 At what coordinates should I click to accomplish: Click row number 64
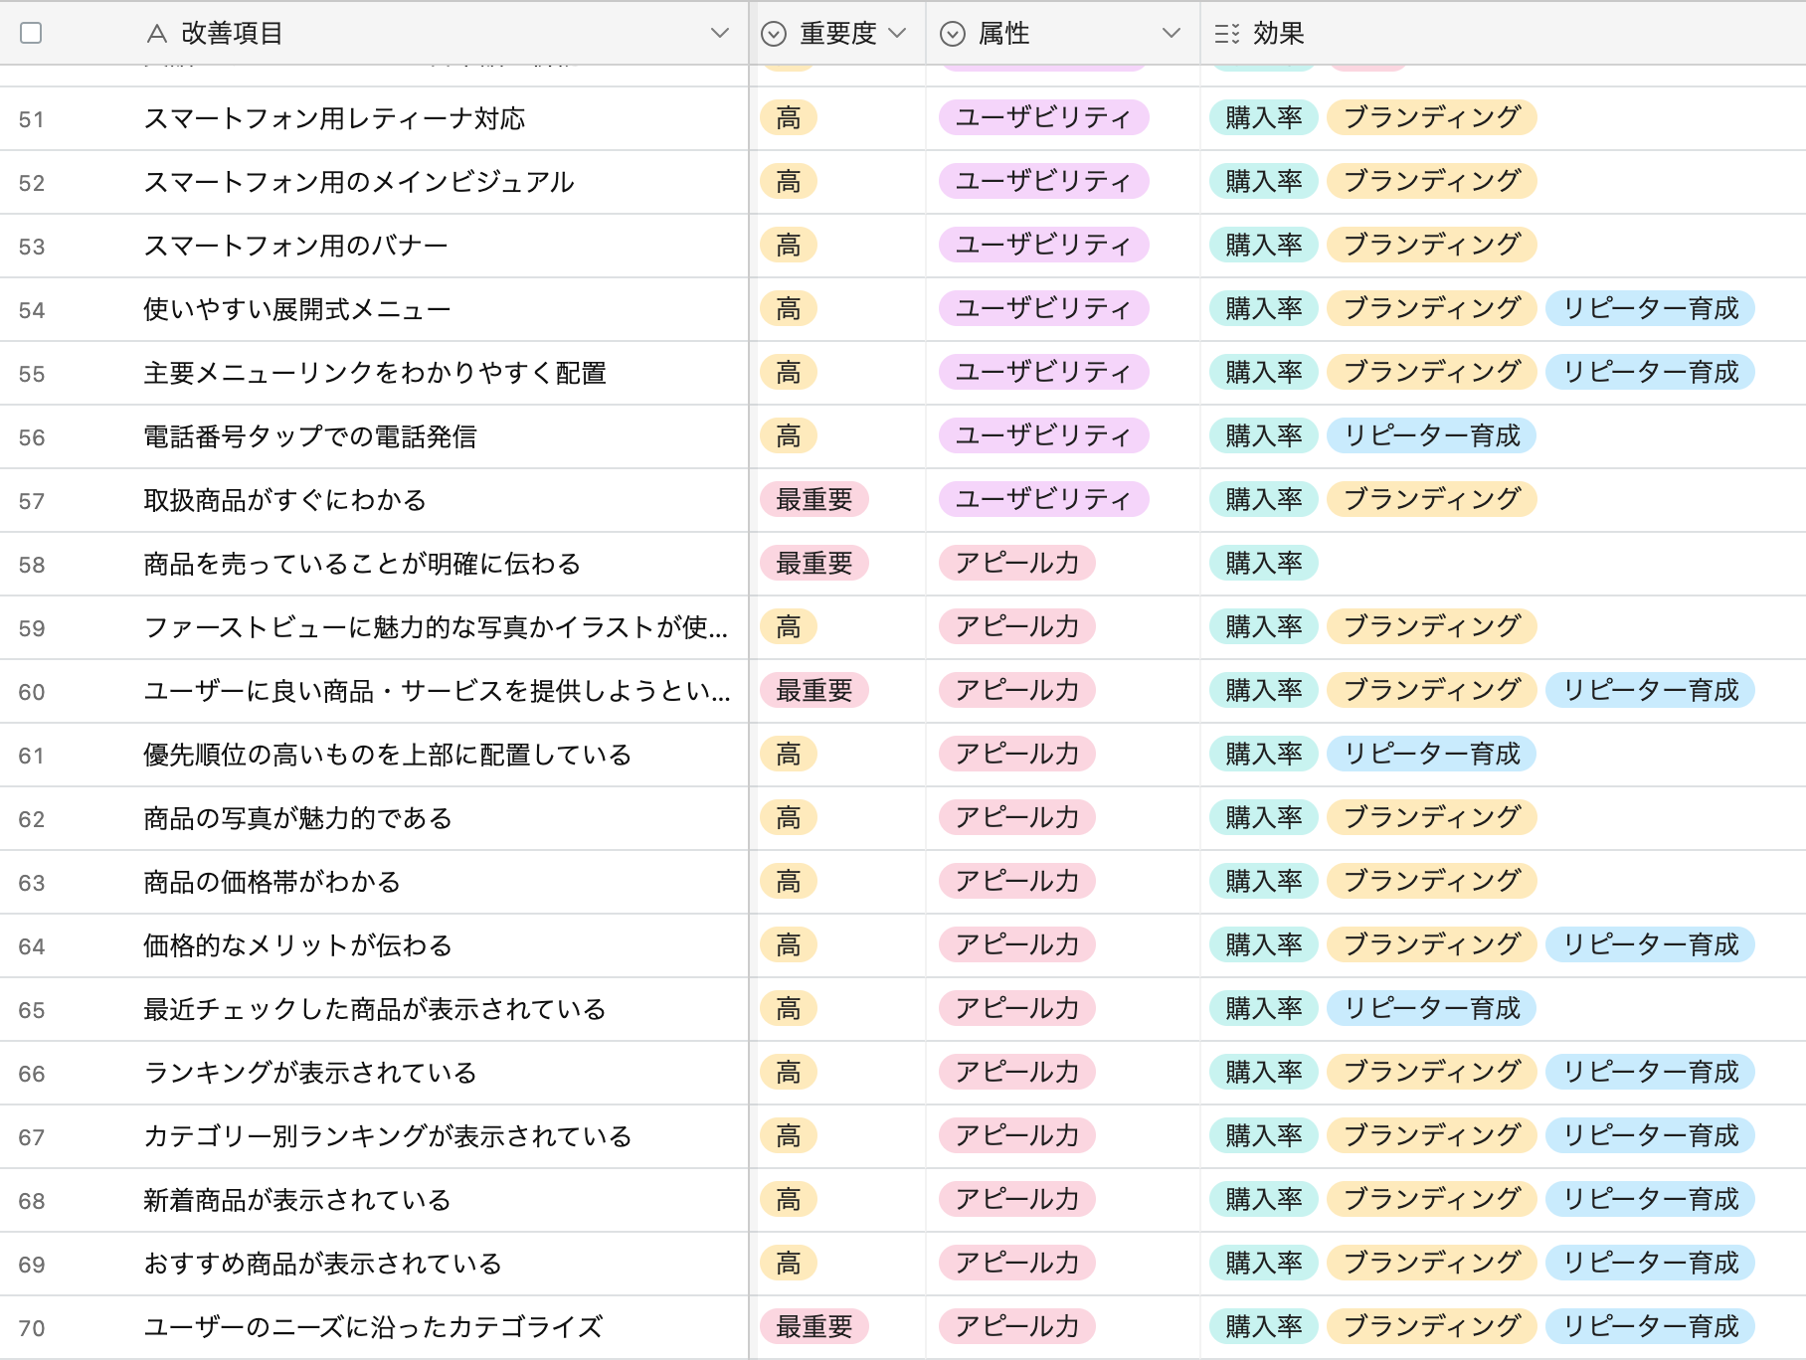click(31, 946)
